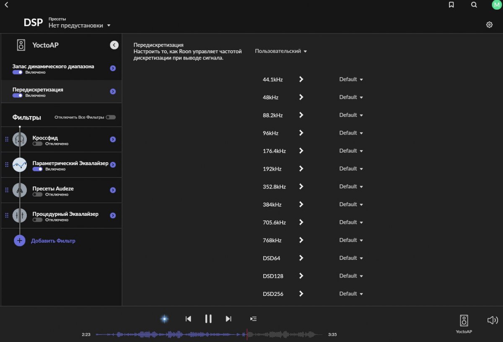The image size is (503, 342).
Task: Open headroom management settings arrow
Action: click(113, 68)
